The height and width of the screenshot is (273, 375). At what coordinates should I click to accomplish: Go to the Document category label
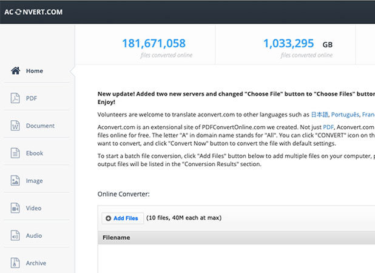40,126
